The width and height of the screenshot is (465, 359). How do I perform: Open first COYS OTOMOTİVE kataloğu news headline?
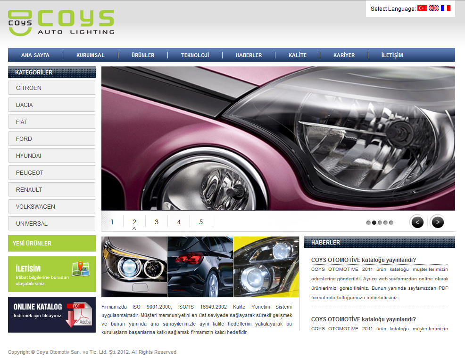[363, 260]
